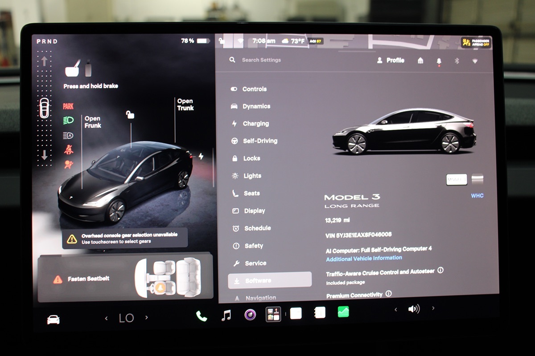535x356 pixels.
Task: Open Additional Vehicle Information link
Action: pyautogui.click(x=364, y=258)
